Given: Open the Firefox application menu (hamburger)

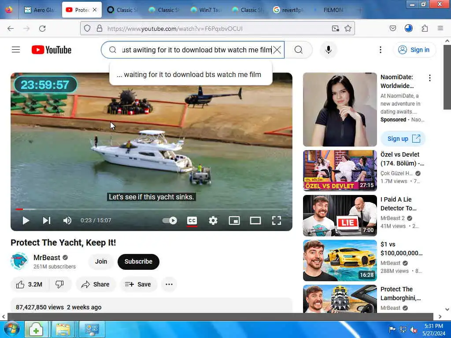Looking at the screenshot, I should (x=440, y=28).
